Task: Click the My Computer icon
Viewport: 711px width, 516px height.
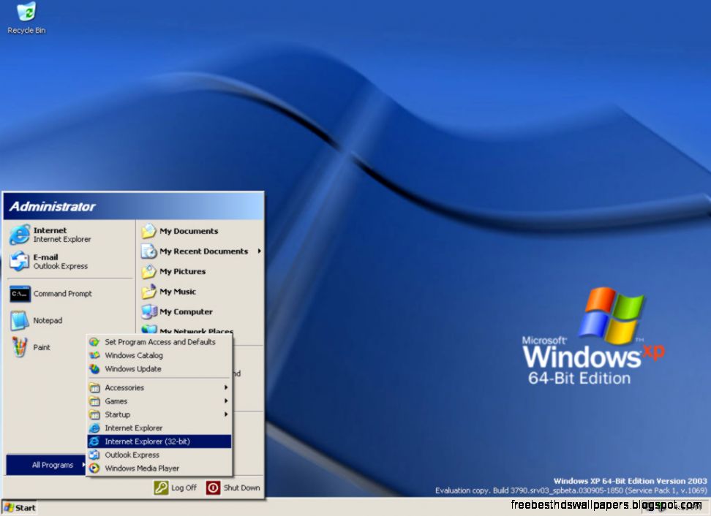Action: [148, 311]
